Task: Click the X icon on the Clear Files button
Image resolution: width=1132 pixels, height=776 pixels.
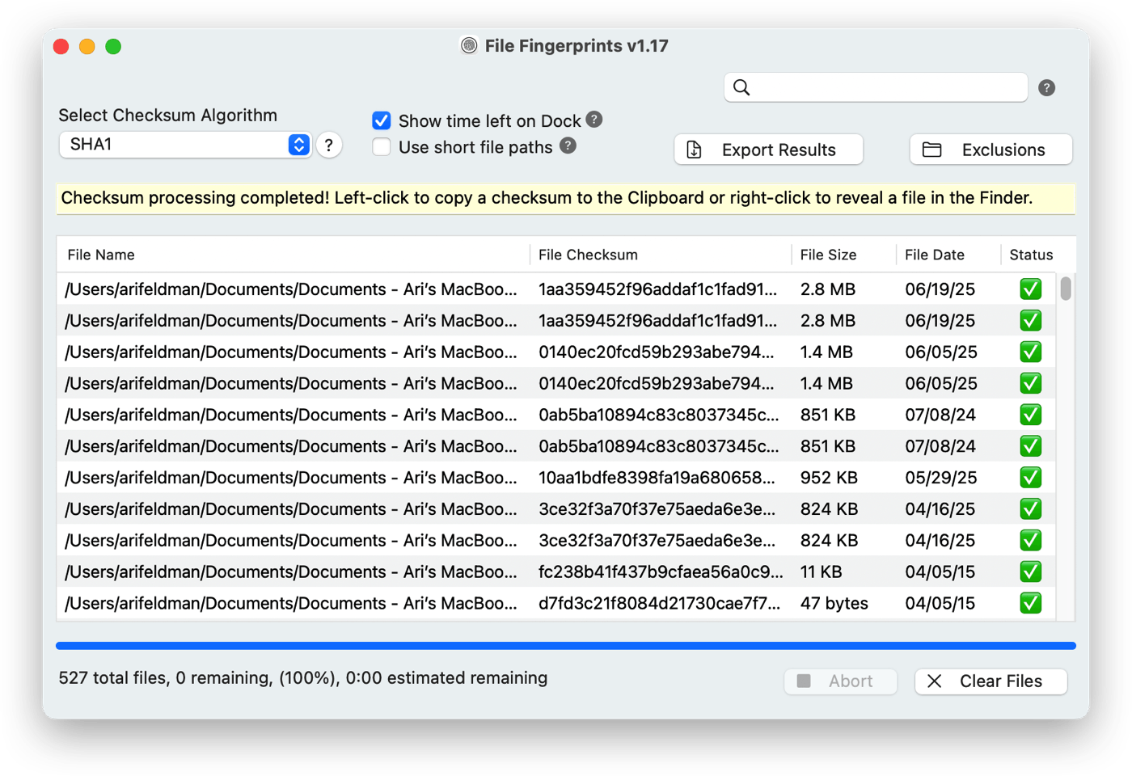Action: click(x=935, y=681)
